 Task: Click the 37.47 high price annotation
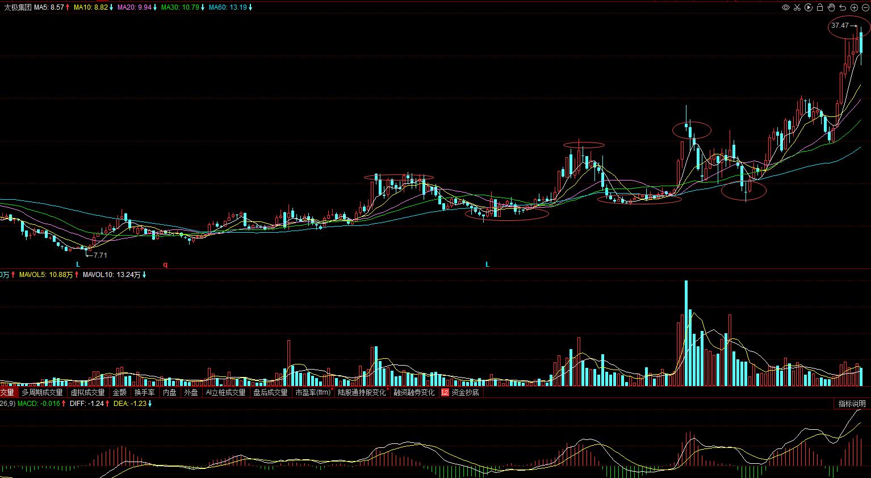[x=840, y=26]
